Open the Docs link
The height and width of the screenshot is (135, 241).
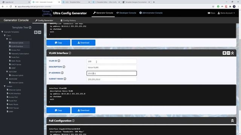212,13
